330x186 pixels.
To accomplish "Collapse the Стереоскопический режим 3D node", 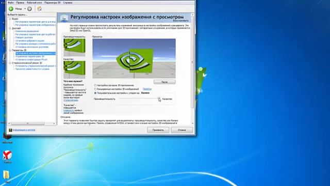I will point(10,63).
